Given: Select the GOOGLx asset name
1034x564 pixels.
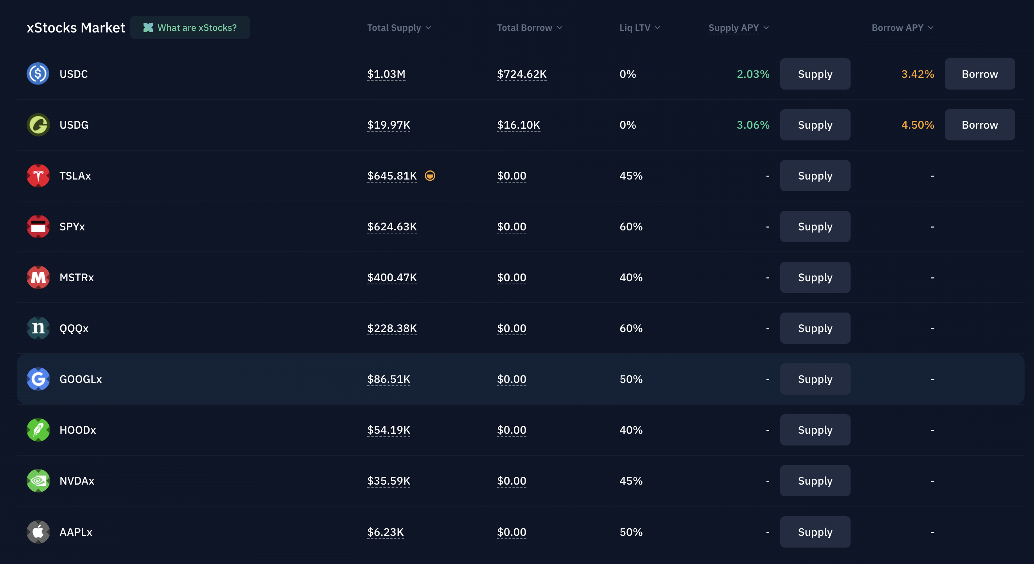Looking at the screenshot, I should click(x=81, y=379).
